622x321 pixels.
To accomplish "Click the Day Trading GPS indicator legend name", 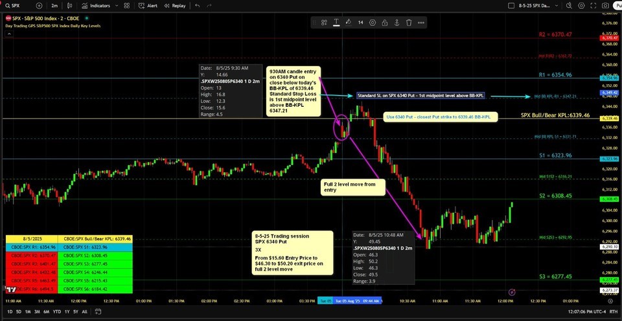I will point(52,26).
